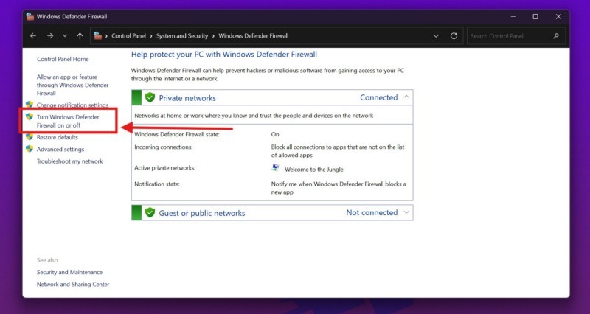Image resolution: width=590 pixels, height=314 pixels.
Task: Click the Back navigation arrow
Action: click(x=33, y=35)
